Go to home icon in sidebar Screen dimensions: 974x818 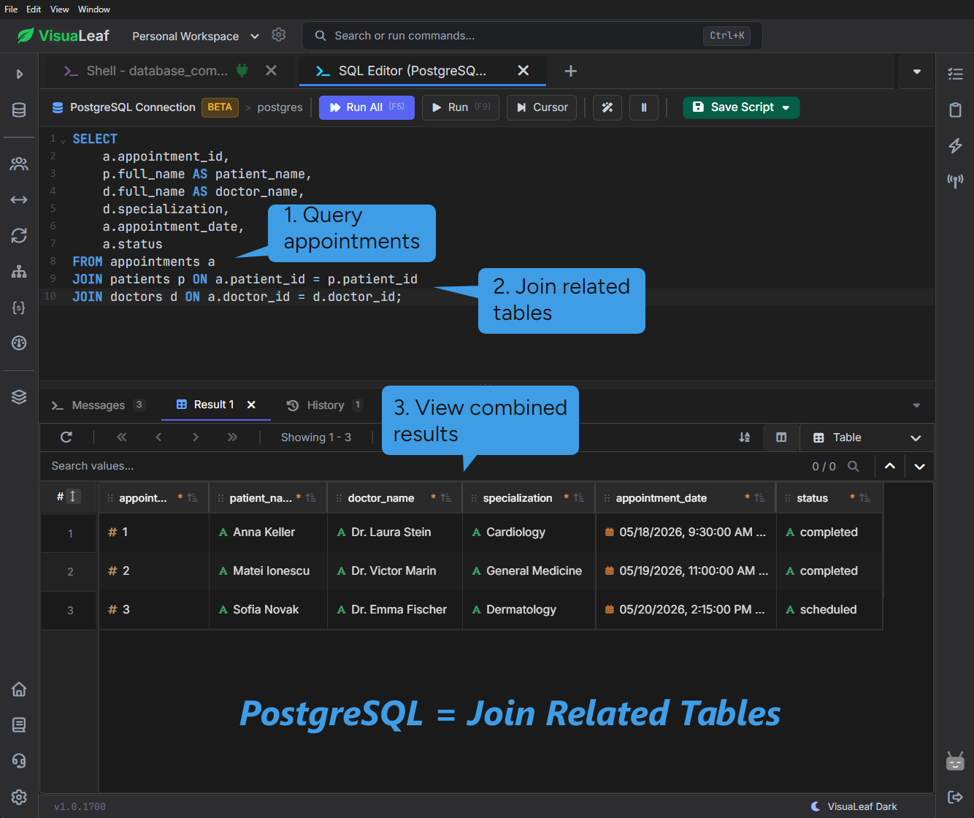(19, 689)
